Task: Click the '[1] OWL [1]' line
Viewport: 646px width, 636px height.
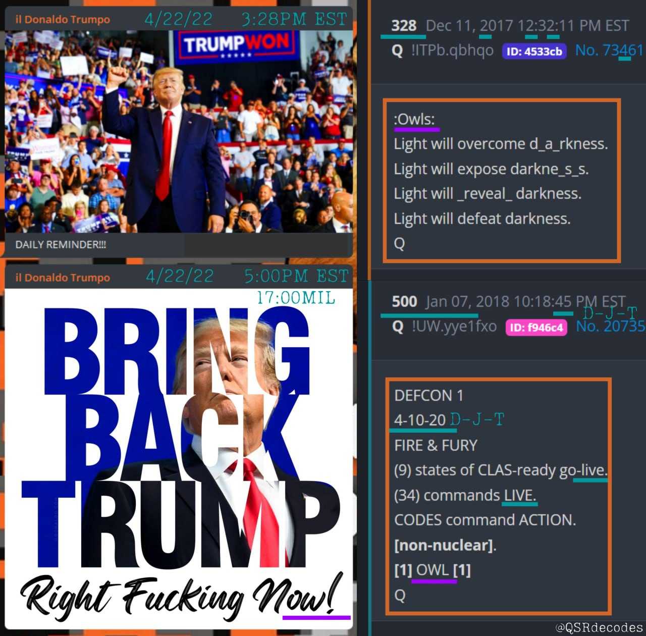Action: coord(433,570)
